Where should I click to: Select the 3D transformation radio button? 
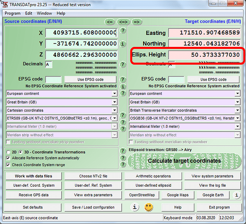tap(20, 152)
